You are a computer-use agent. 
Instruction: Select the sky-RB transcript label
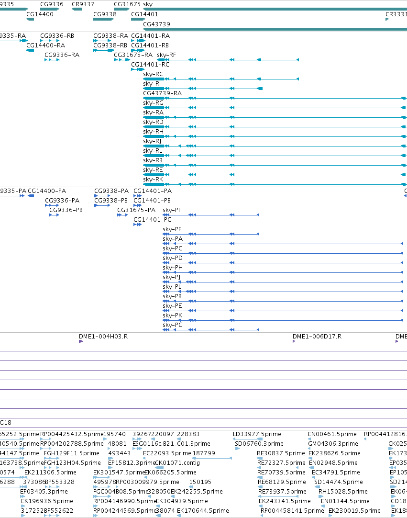click(153, 160)
